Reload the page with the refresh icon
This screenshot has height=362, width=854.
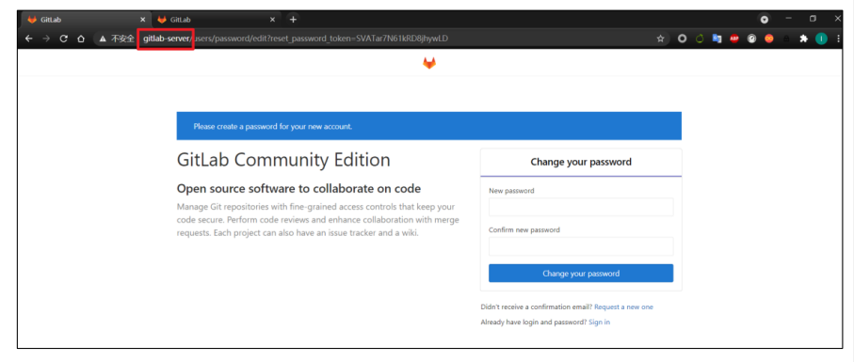(x=63, y=39)
